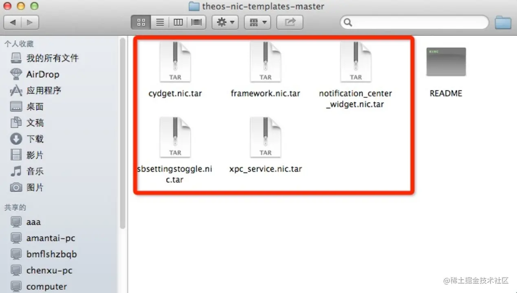Image resolution: width=517 pixels, height=293 pixels.
Task: Select the README file thumbnail
Action: click(446, 62)
